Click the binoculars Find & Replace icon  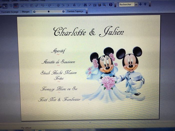[x=85, y=5]
